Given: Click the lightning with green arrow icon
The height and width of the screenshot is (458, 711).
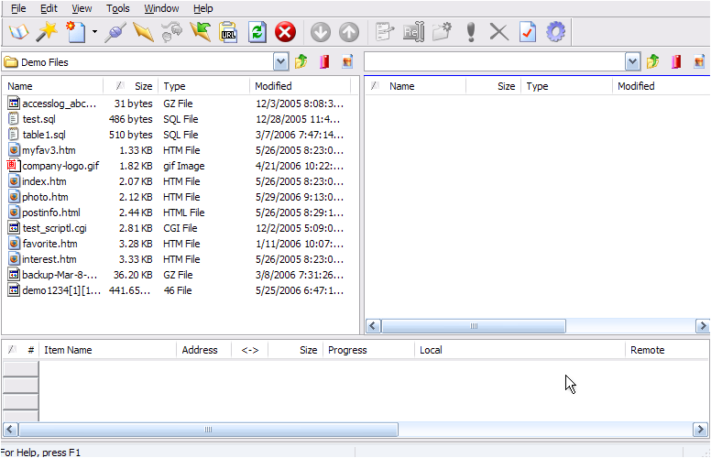Looking at the screenshot, I should (201, 32).
